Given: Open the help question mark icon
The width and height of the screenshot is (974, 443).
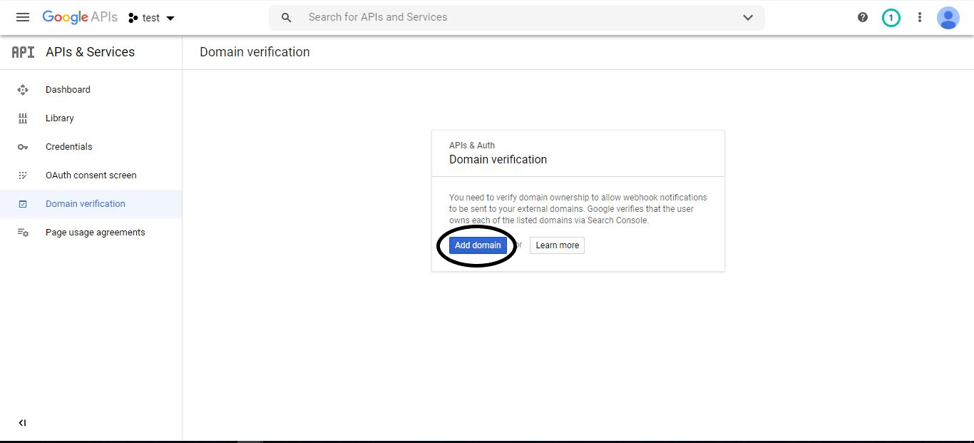Looking at the screenshot, I should tap(863, 17).
